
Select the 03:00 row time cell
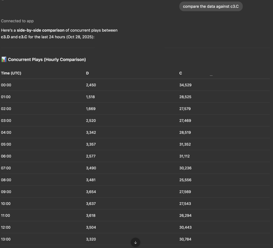coord(6,120)
